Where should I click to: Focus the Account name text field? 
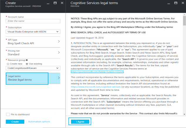[33, 21]
